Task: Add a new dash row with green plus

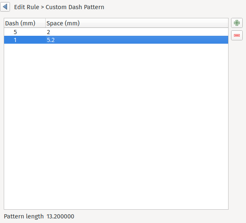Action: (237, 23)
